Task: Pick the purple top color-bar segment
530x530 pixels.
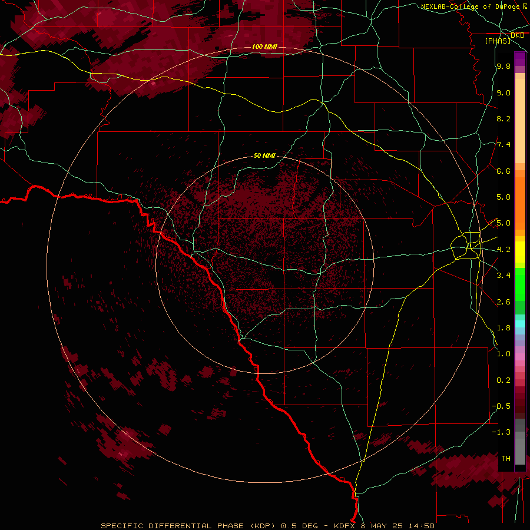Action: coord(520,59)
